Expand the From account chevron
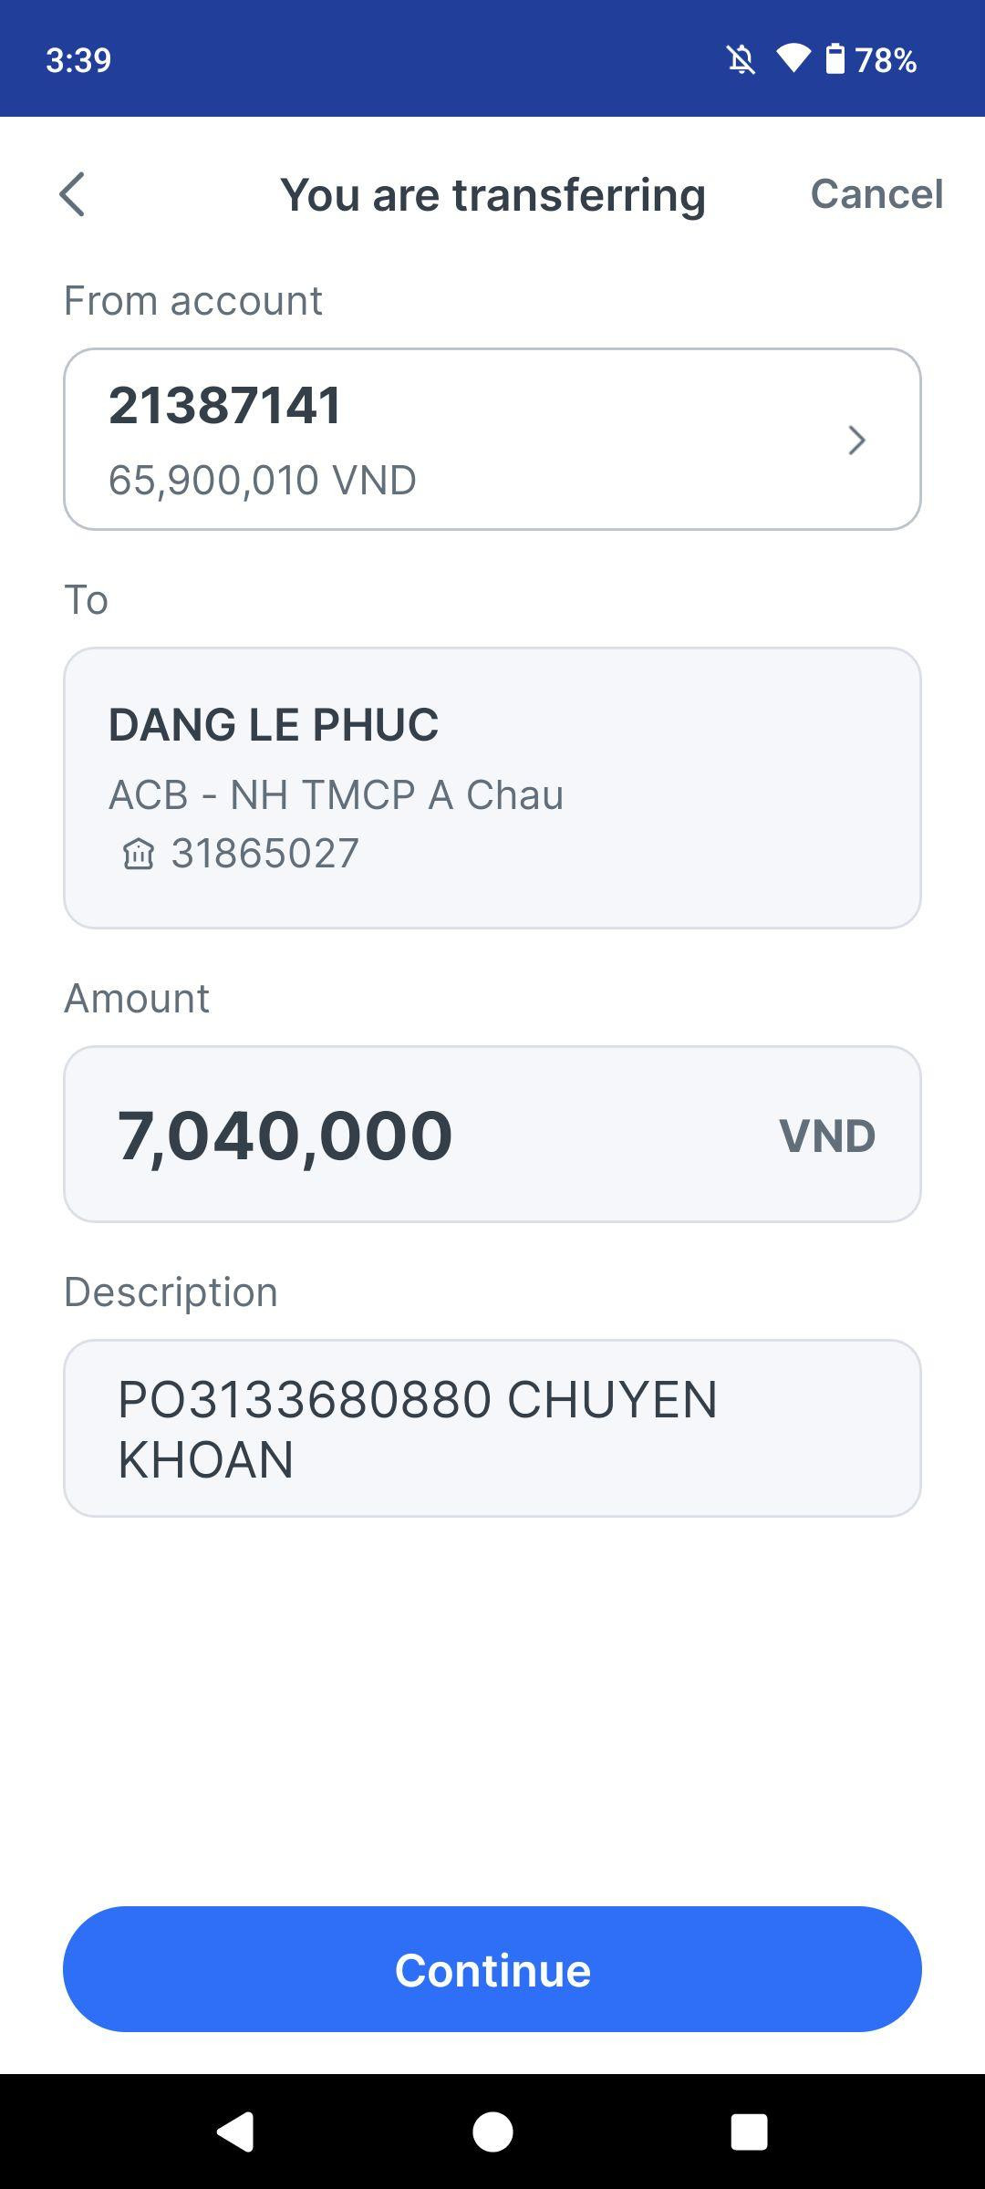The width and height of the screenshot is (985, 2189). 855,440
